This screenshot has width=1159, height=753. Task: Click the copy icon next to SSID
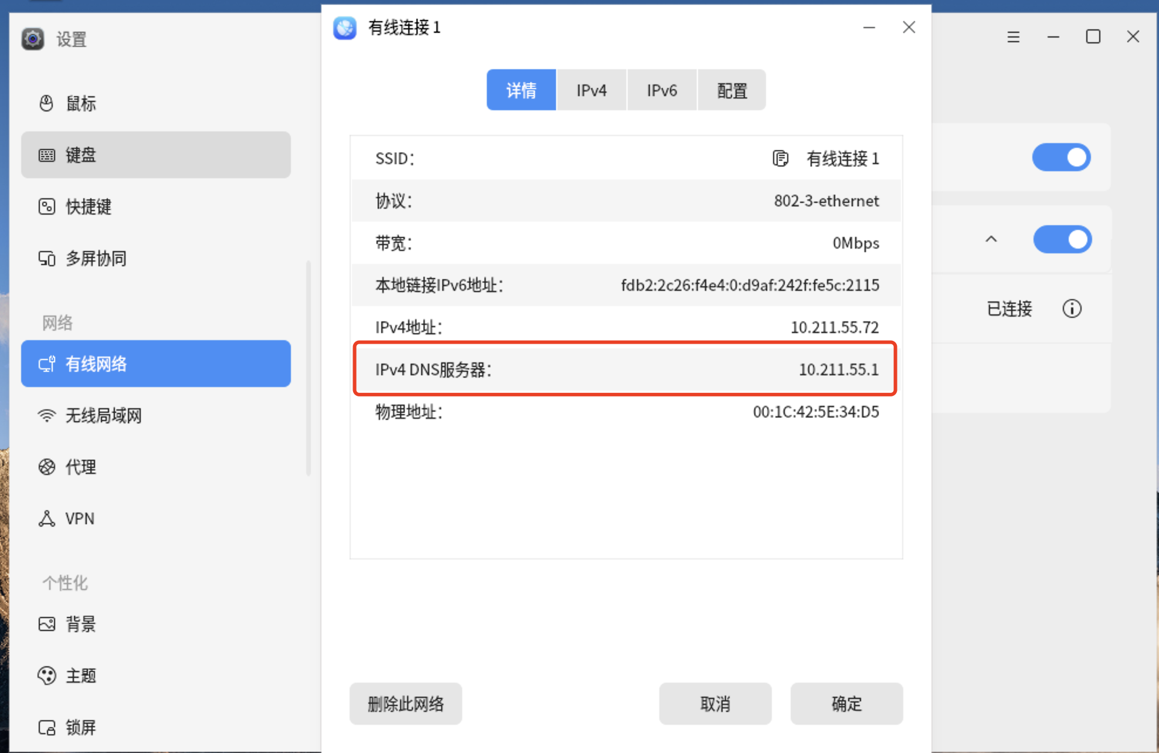pyautogui.click(x=780, y=158)
